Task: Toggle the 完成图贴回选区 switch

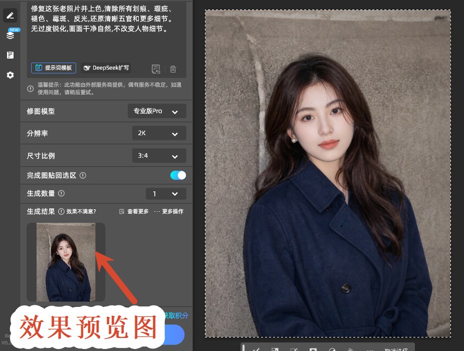Action: [x=178, y=175]
